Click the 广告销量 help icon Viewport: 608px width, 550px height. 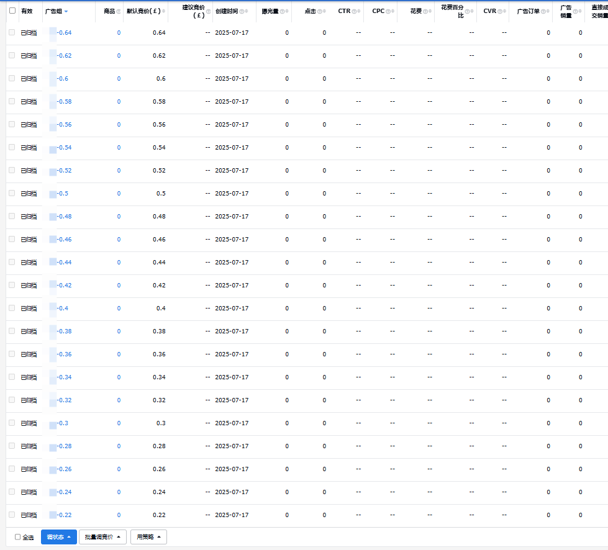pos(575,12)
